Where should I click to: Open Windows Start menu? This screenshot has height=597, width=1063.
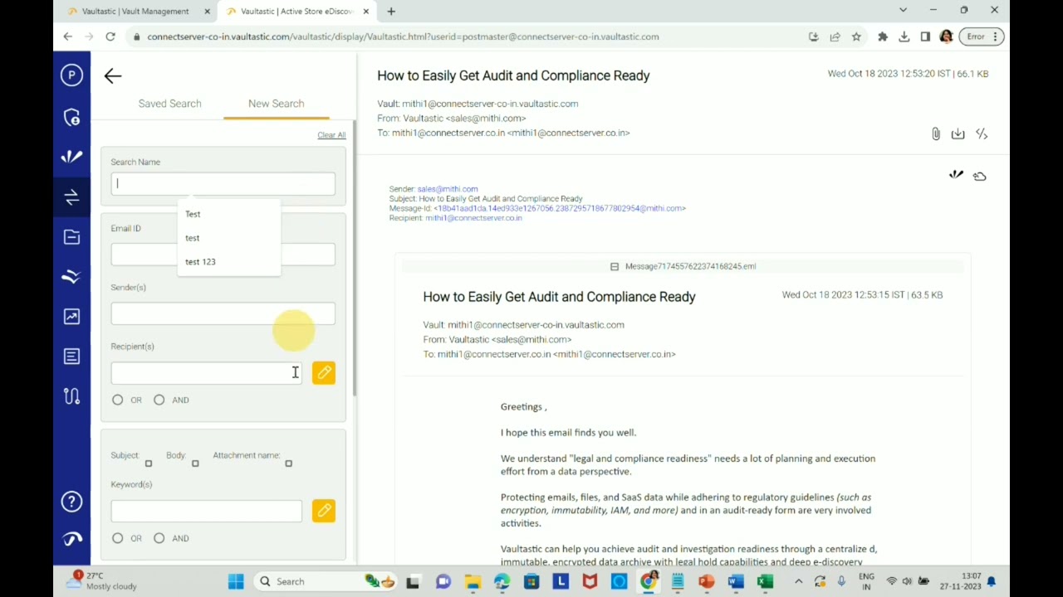pos(236,581)
